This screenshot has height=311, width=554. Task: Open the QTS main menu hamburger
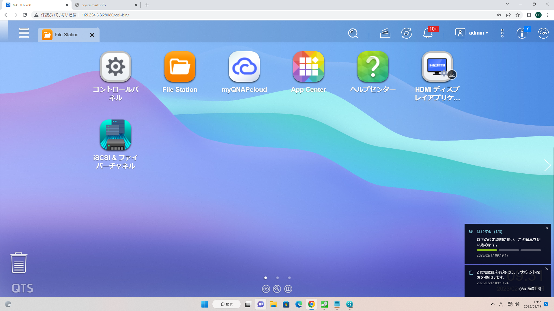pyautogui.click(x=24, y=33)
